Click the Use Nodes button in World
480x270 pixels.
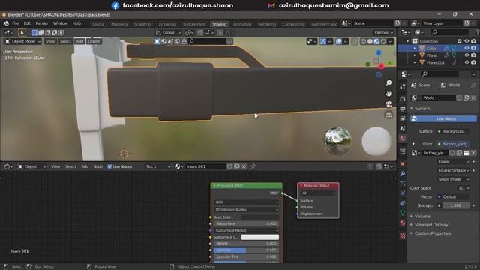click(x=443, y=118)
